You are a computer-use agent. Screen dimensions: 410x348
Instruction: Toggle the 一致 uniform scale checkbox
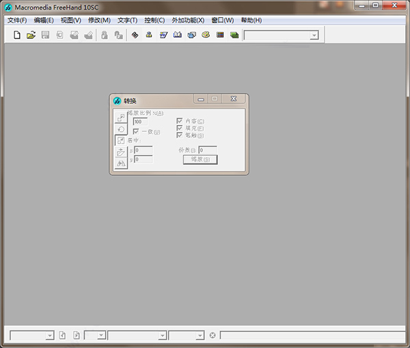pos(136,131)
